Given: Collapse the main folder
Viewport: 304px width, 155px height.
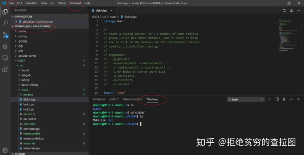Looking at the screenshot, I should pos(50,89).
